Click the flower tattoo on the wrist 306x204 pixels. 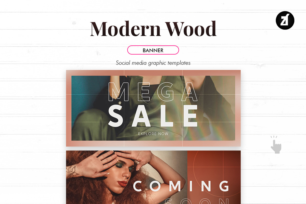pos(72,171)
